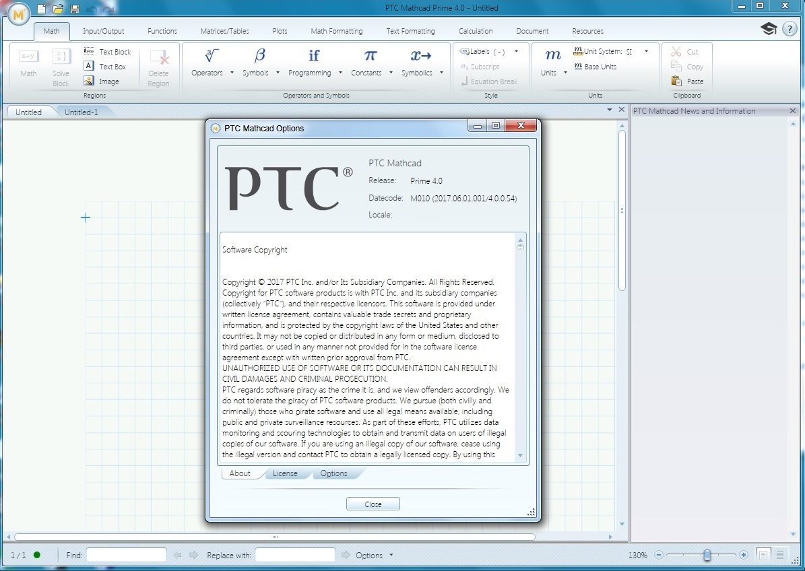
Task: Select the Calculation ribbon tab
Action: tap(476, 31)
